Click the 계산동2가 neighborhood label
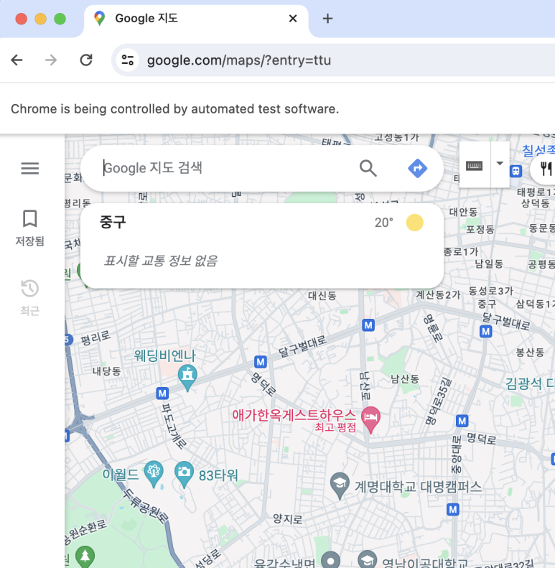The image size is (555, 568). (x=438, y=294)
